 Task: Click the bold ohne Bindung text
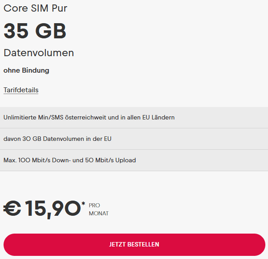coord(26,70)
